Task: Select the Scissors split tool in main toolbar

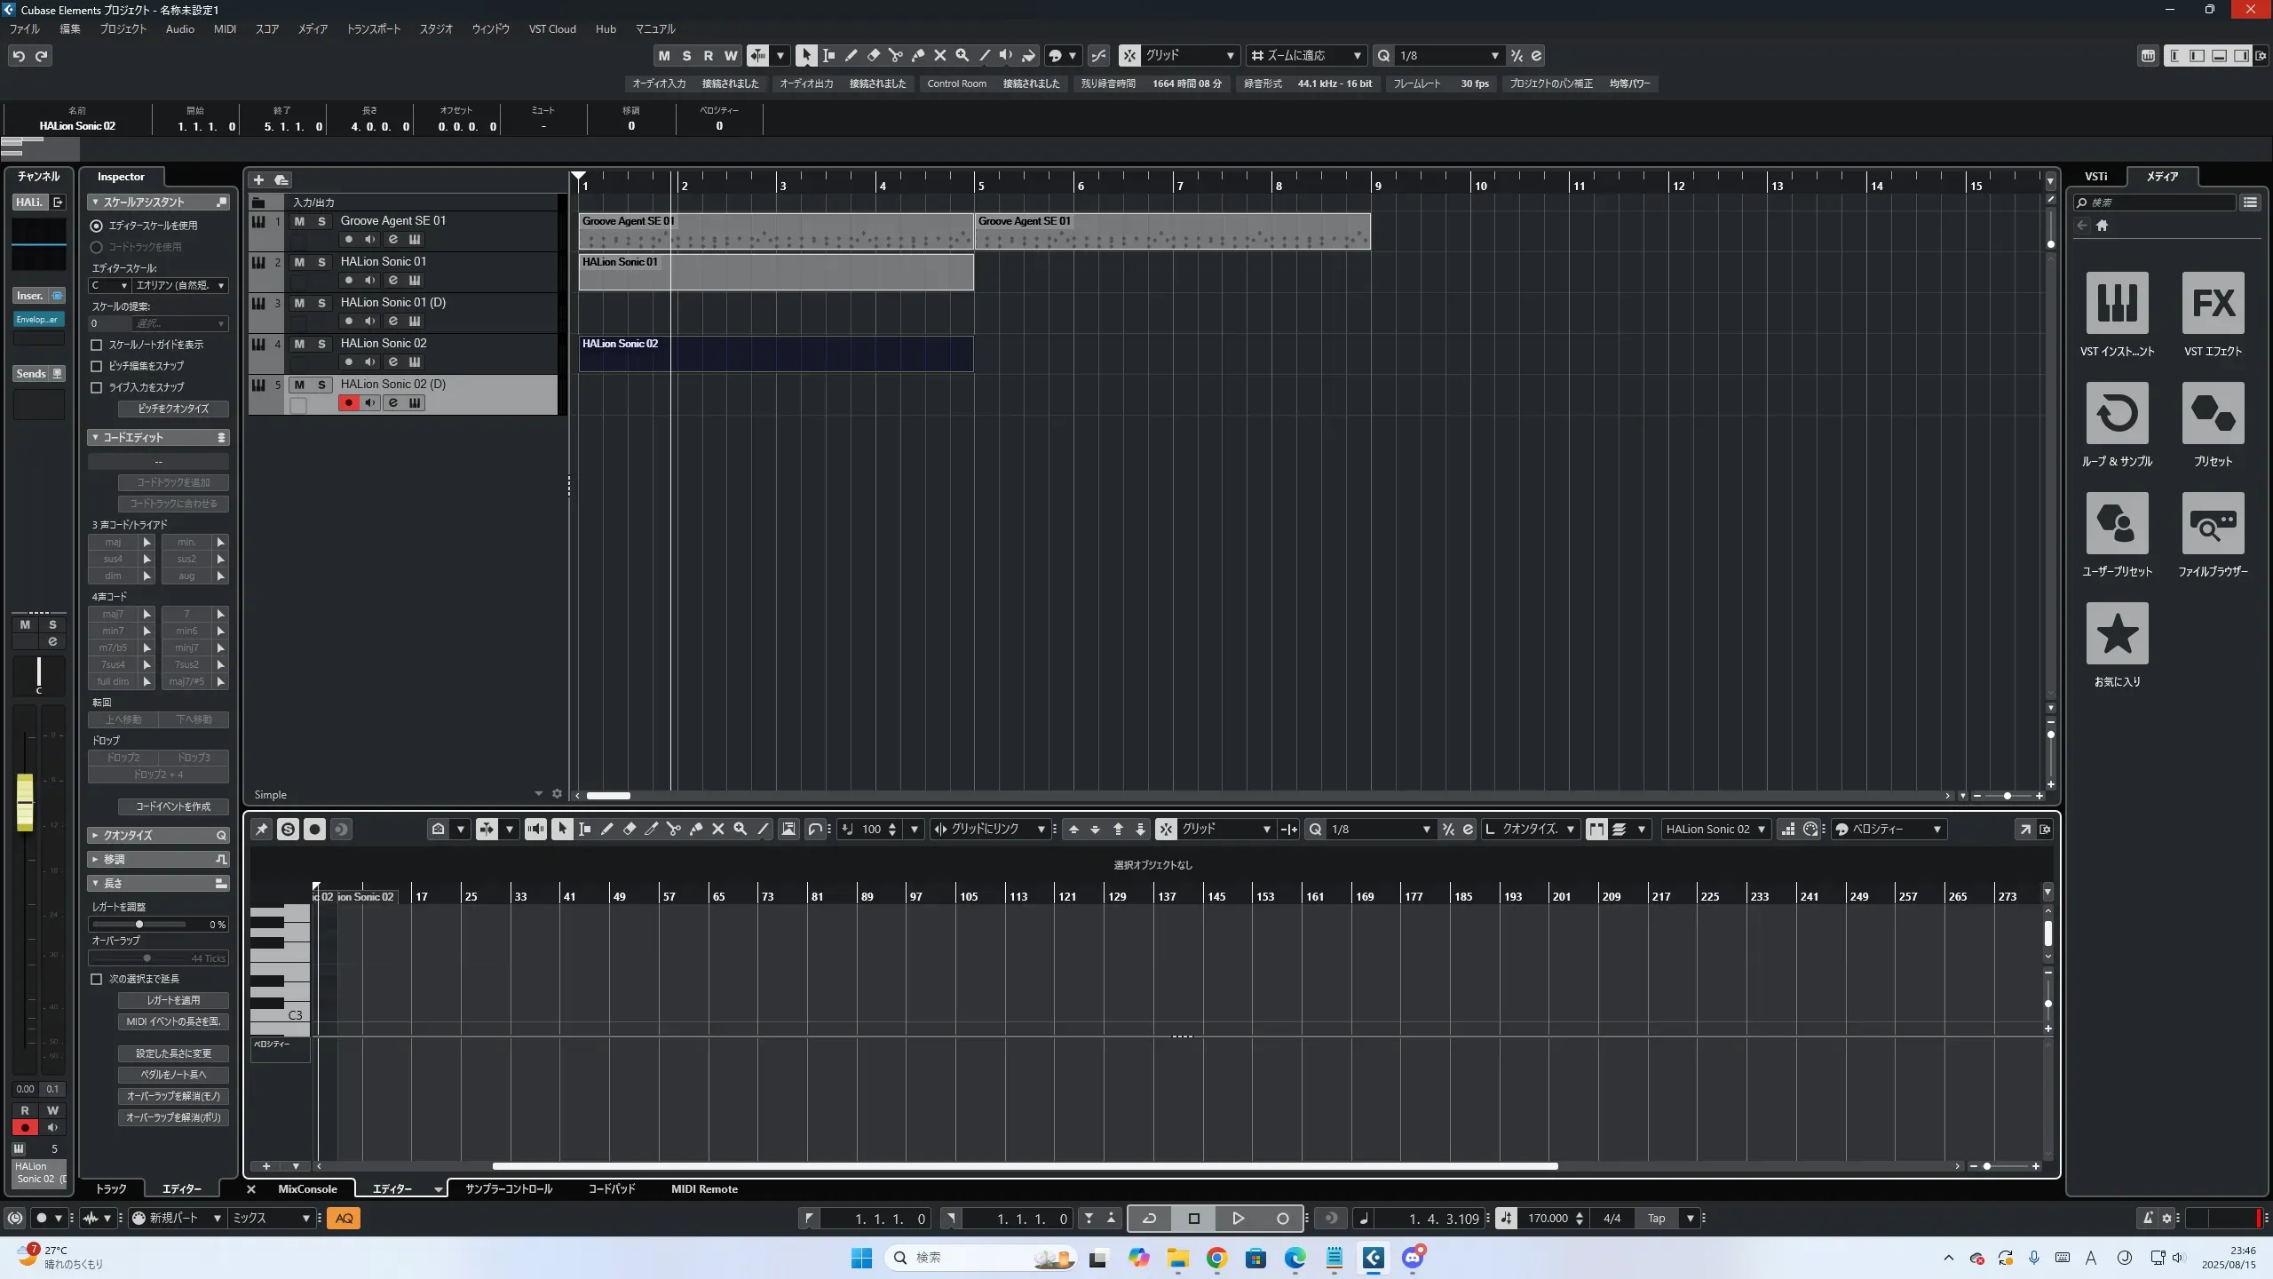Action: pos(895,56)
